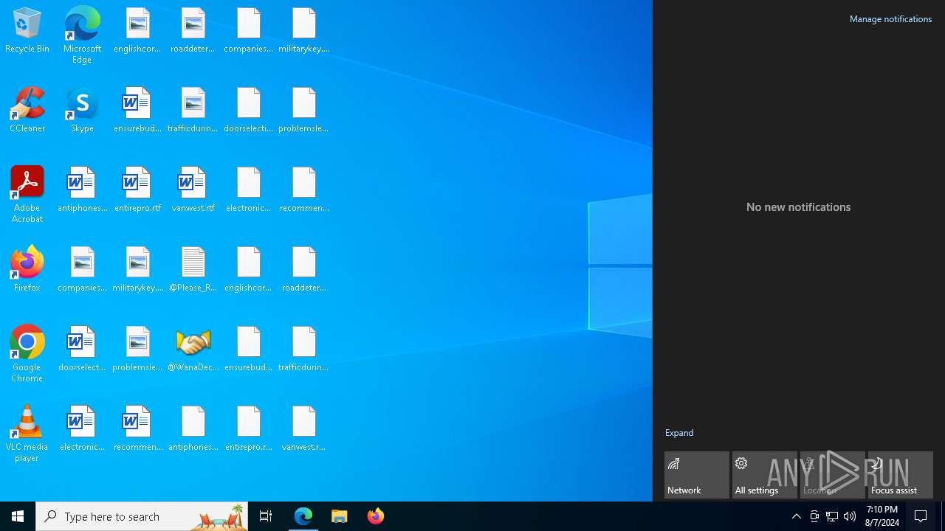Open File Explorer from the taskbar
Image resolution: width=945 pixels, height=531 pixels.
(x=340, y=516)
